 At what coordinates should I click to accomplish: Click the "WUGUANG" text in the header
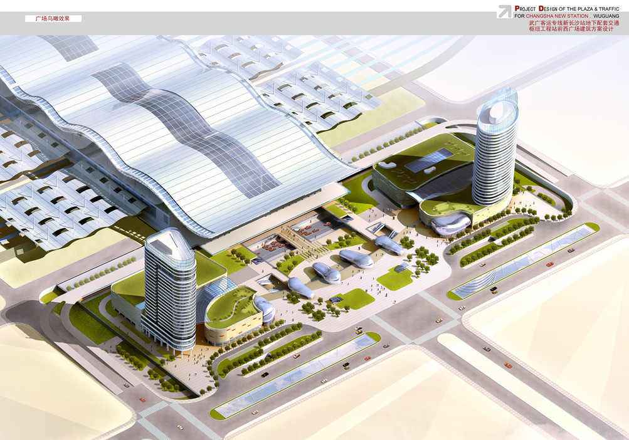click(608, 16)
